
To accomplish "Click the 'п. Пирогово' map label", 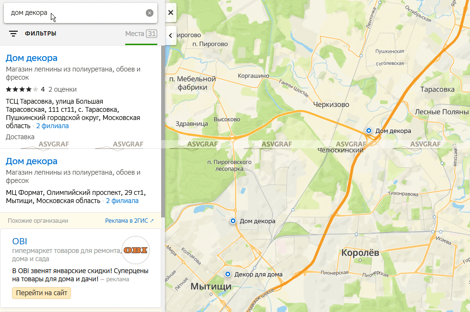I will (210, 44).
